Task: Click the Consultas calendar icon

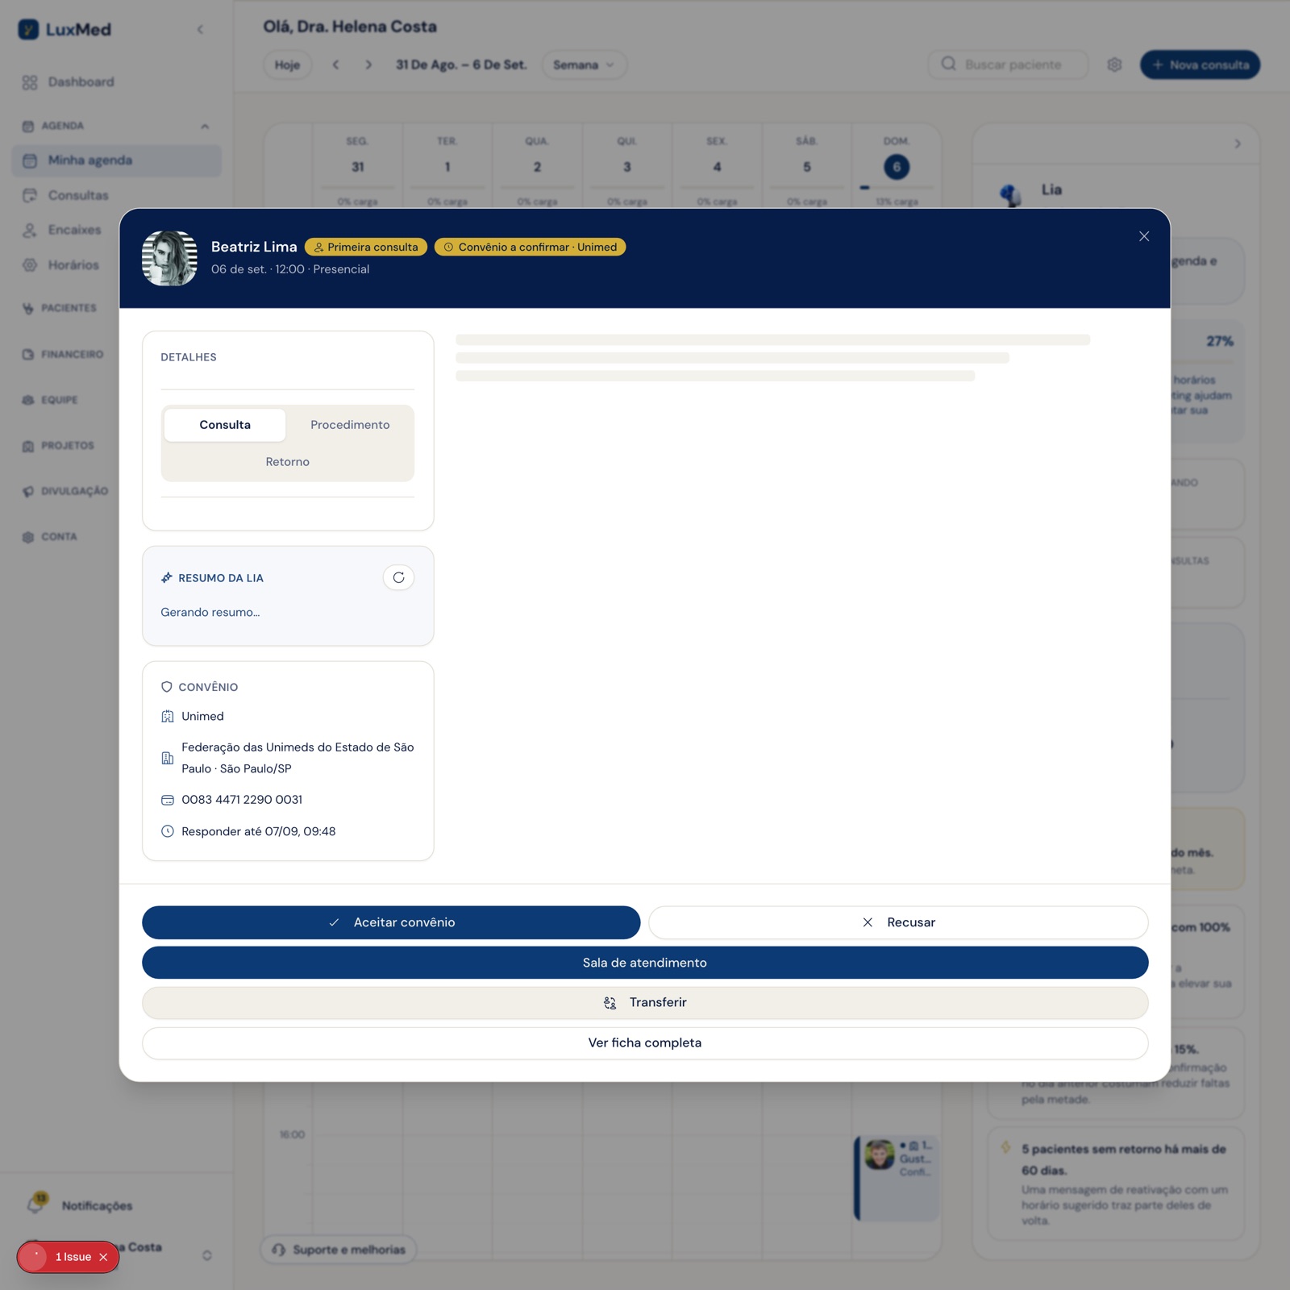Action: (x=30, y=195)
